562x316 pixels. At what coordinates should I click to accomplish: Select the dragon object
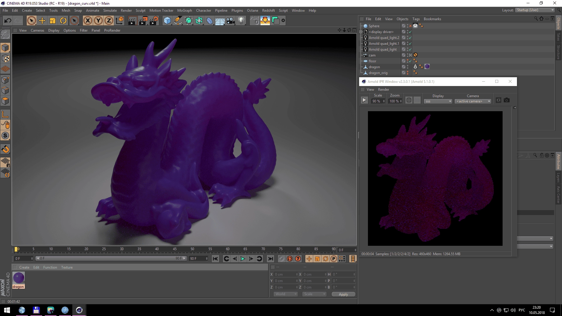tap(374, 67)
